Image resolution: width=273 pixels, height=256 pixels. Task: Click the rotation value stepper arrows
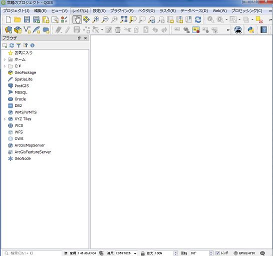tap(211, 253)
